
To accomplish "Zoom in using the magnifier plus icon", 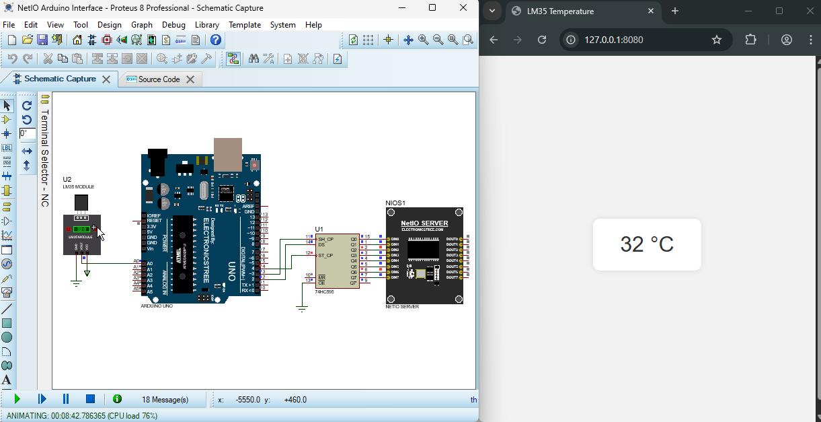I will (423, 40).
